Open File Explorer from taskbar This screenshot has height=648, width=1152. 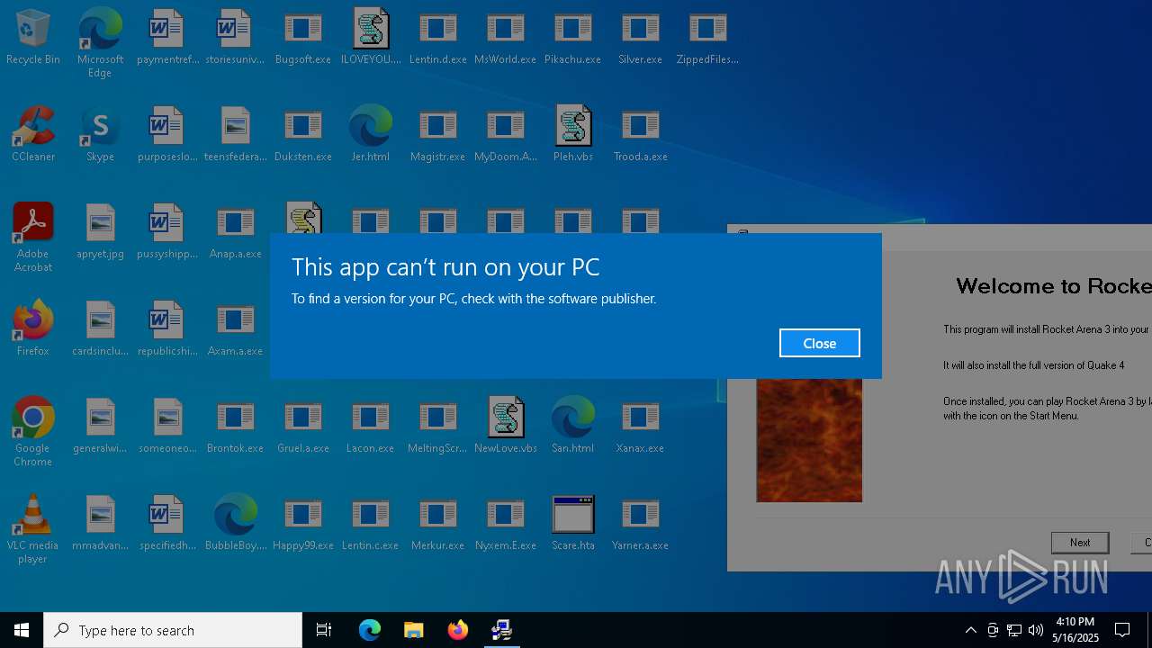pos(414,630)
